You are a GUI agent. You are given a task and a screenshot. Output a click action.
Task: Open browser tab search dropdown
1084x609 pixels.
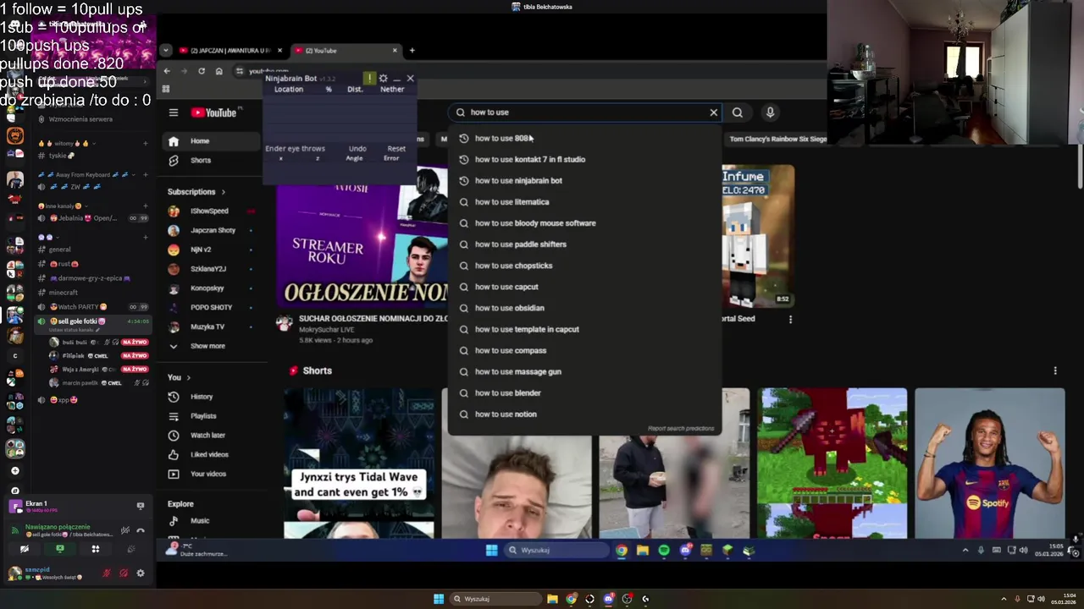point(166,51)
